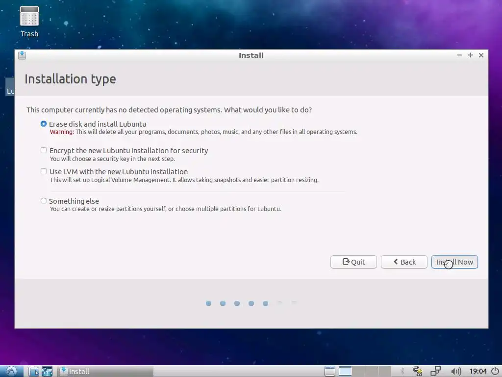This screenshot has height=377, width=502.
Task: Select Install task in taskbar
Action: pos(106,371)
